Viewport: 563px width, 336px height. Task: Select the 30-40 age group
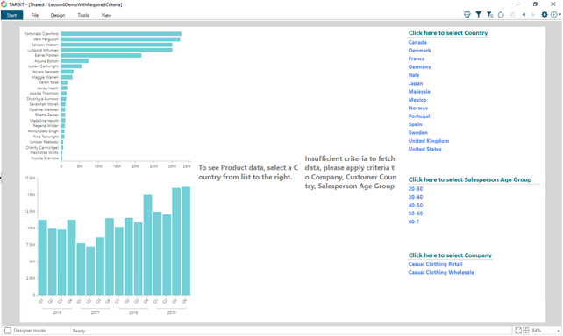[416, 197]
